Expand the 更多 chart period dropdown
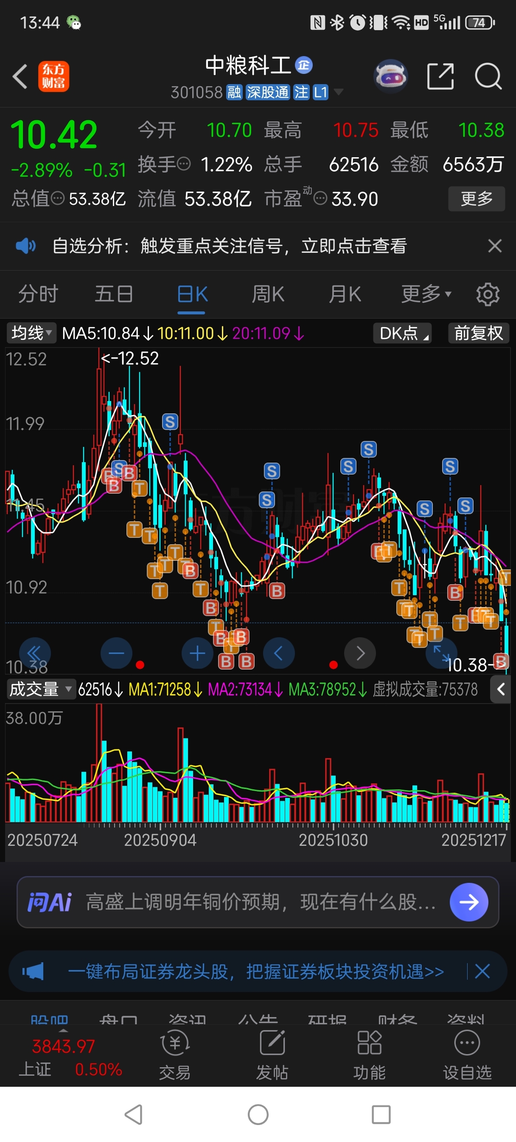The image size is (516, 1142). [x=426, y=294]
